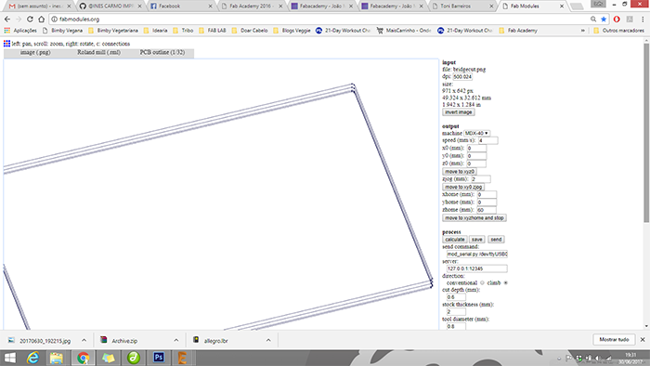Launch Internet Explorer from the taskbar
Viewport: 650px width, 366px height.
[x=32, y=358]
